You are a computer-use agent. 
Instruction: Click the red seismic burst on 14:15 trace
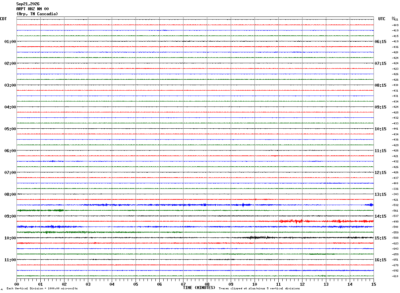click(x=292, y=221)
